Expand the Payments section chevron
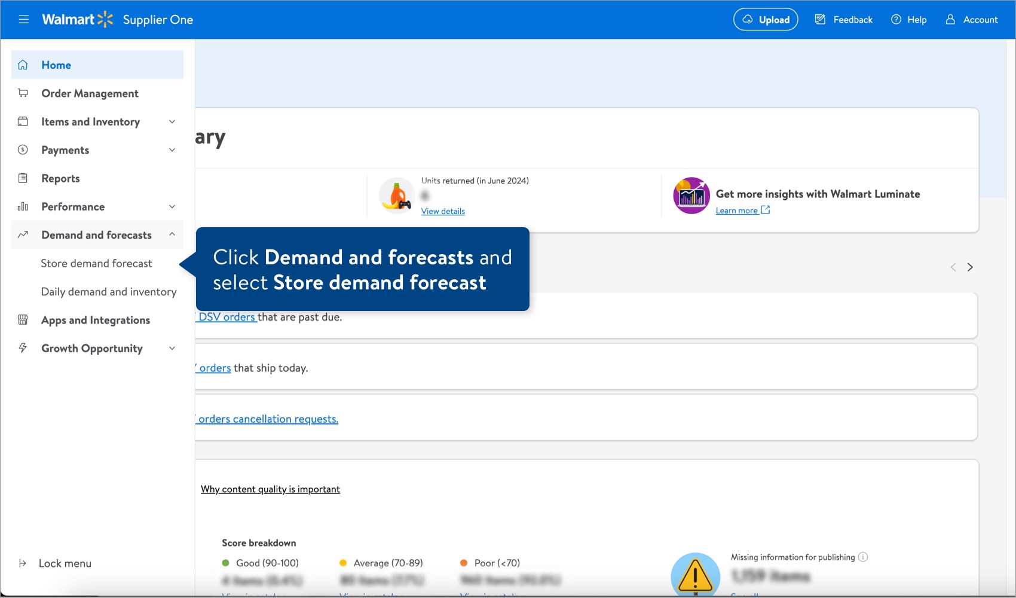This screenshot has height=598, width=1016. [x=172, y=149]
